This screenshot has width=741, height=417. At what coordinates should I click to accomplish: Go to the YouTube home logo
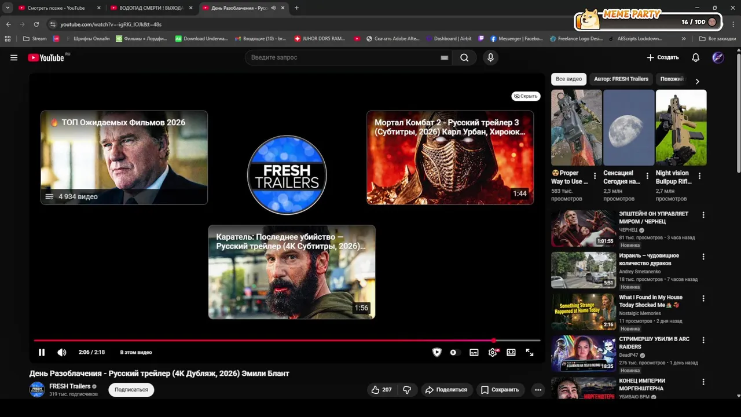coord(46,57)
